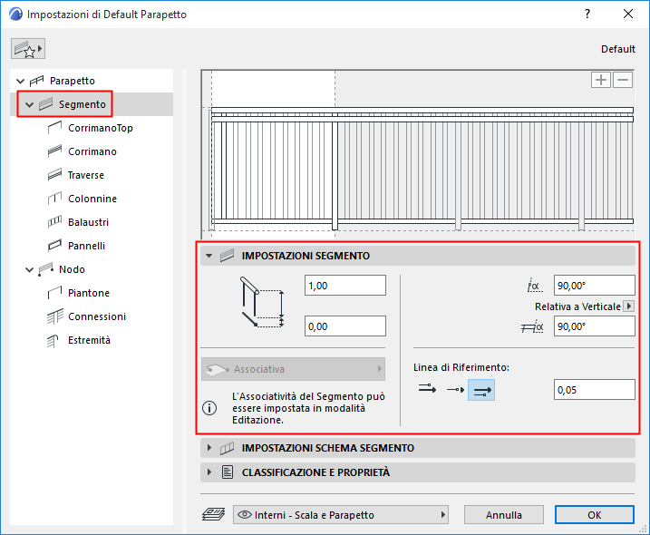Click the Colonnine posts icon
Image resolution: width=650 pixels, height=535 pixels.
tap(54, 199)
